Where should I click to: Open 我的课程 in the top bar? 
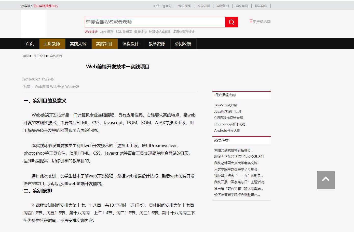point(184,6)
